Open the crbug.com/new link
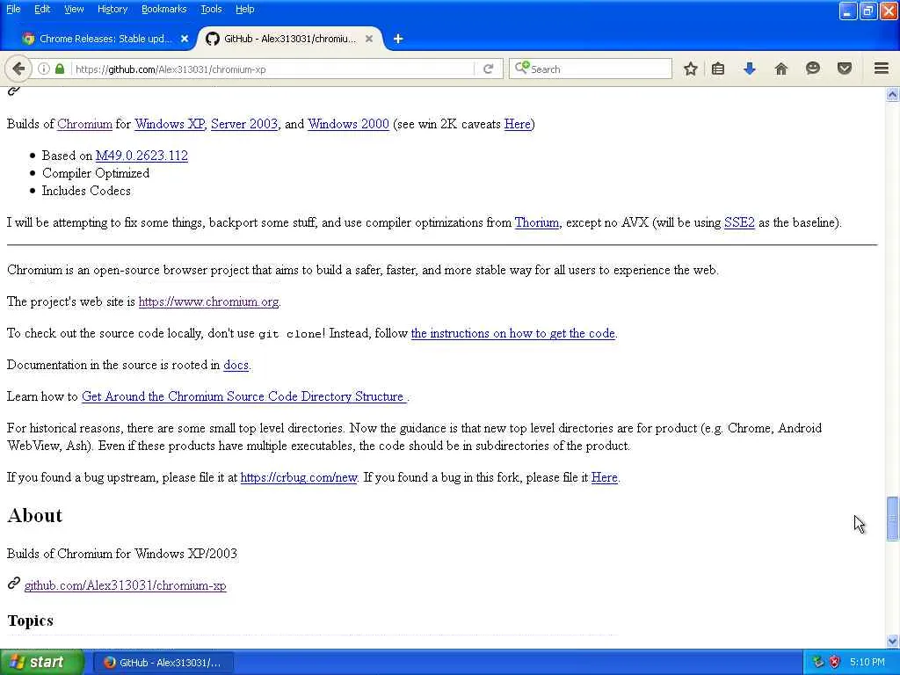900x675 pixels. [x=299, y=477]
